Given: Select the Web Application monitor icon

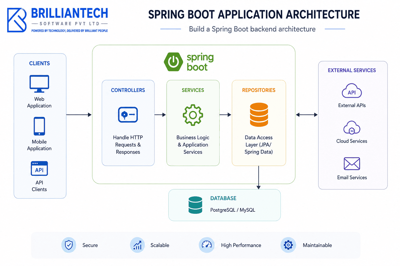Looking at the screenshot, I should [39, 84].
